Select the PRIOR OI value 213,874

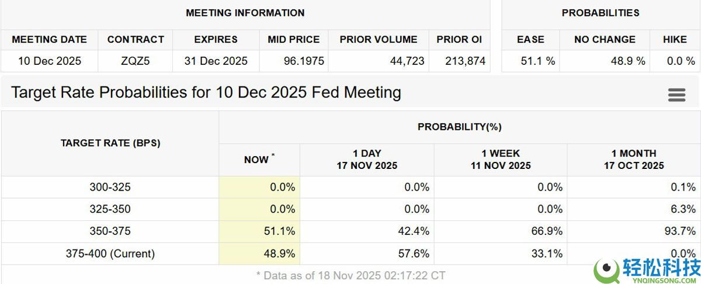[x=460, y=61]
